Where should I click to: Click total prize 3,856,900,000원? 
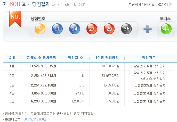pyautogui.click(x=43, y=93)
